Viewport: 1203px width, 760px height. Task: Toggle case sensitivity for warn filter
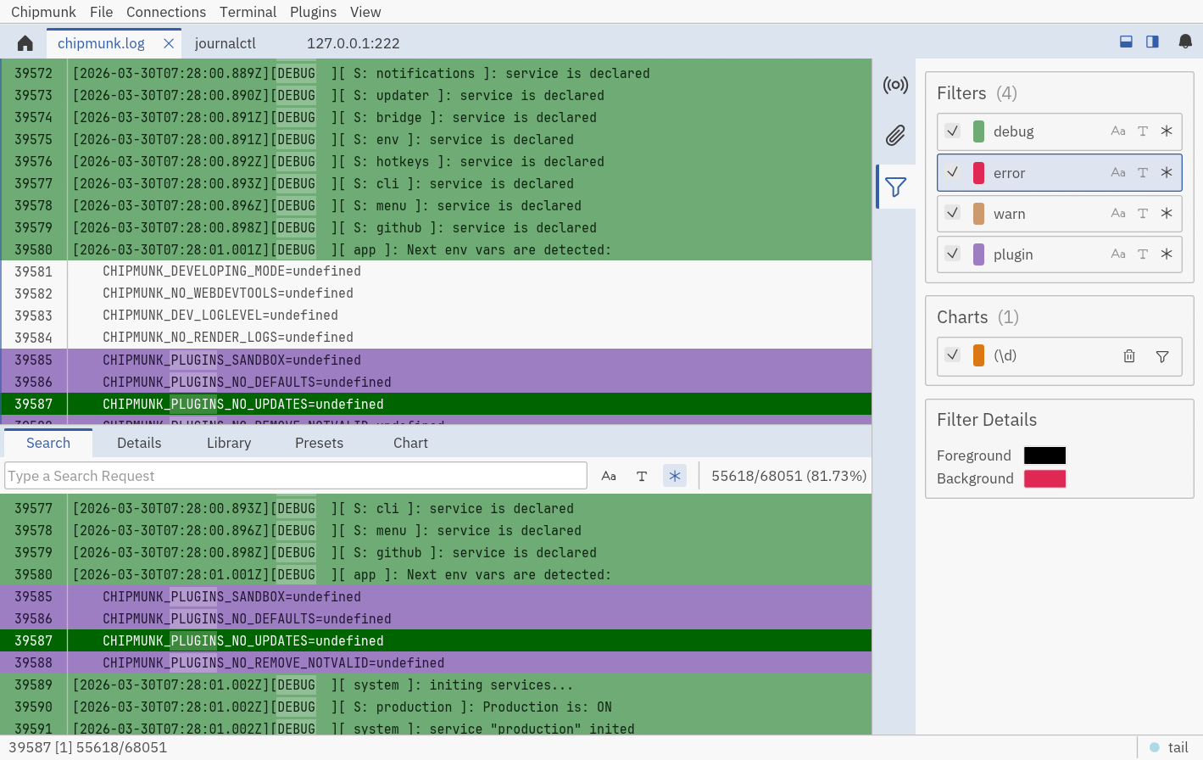[1118, 214]
